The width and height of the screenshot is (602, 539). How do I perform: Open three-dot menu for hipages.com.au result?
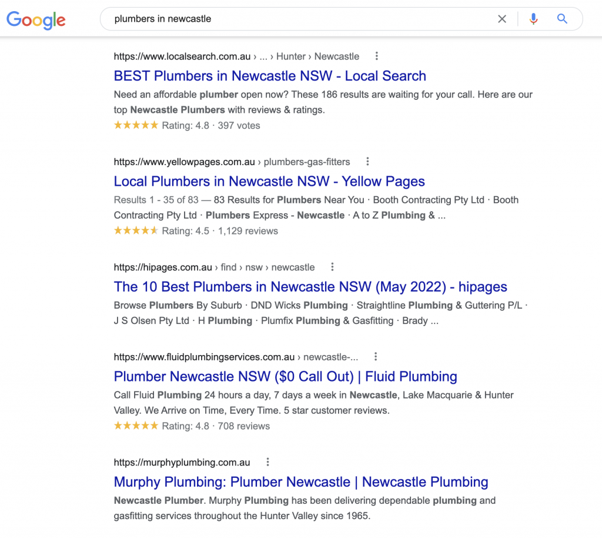pyautogui.click(x=332, y=267)
